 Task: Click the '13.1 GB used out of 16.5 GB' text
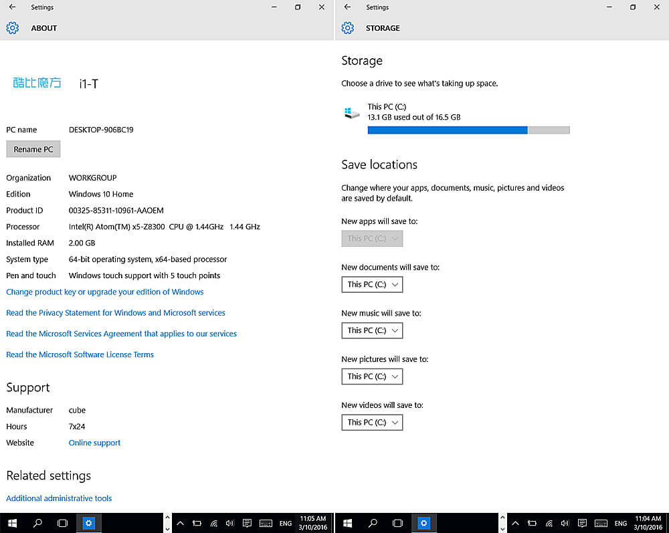coord(414,117)
